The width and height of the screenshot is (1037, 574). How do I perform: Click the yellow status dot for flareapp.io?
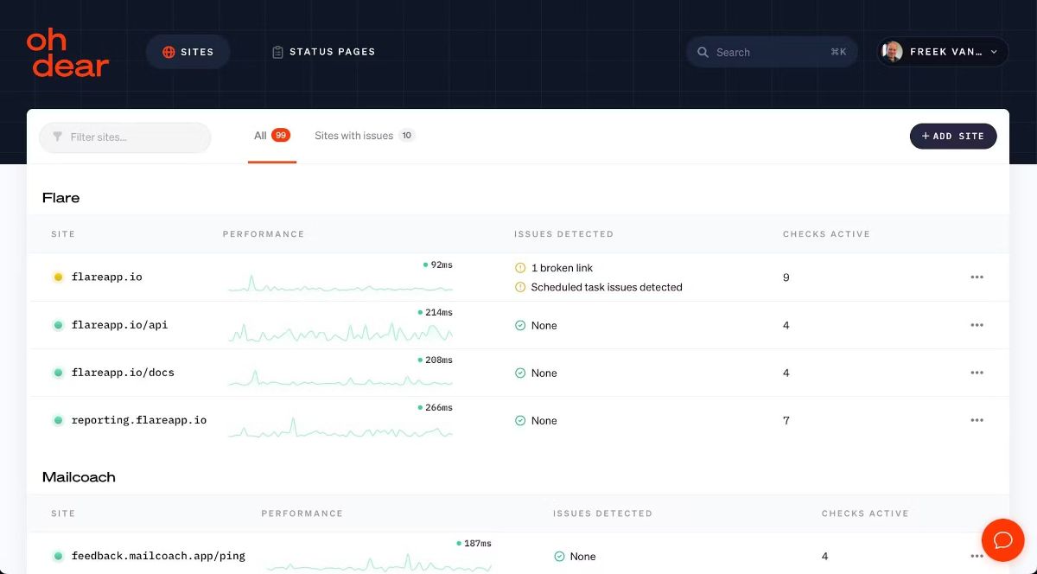point(58,277)
